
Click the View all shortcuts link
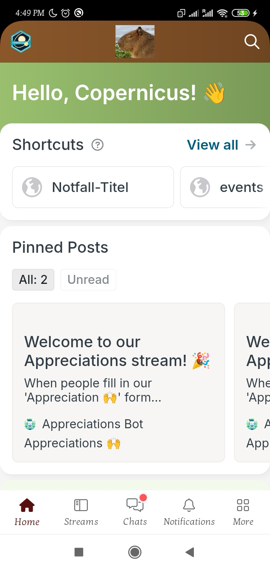[213, 145]
